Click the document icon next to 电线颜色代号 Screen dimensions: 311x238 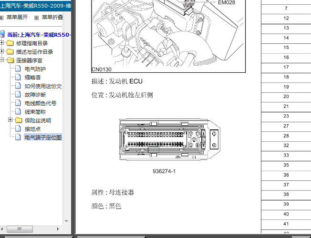(x=18, y=103)
